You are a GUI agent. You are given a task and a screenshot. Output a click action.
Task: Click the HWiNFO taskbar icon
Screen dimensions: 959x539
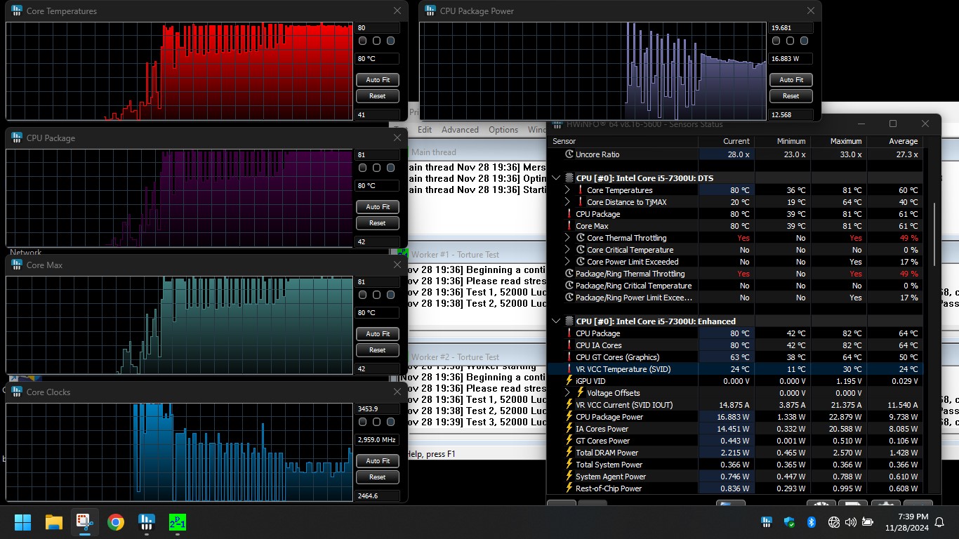[147, 522]
